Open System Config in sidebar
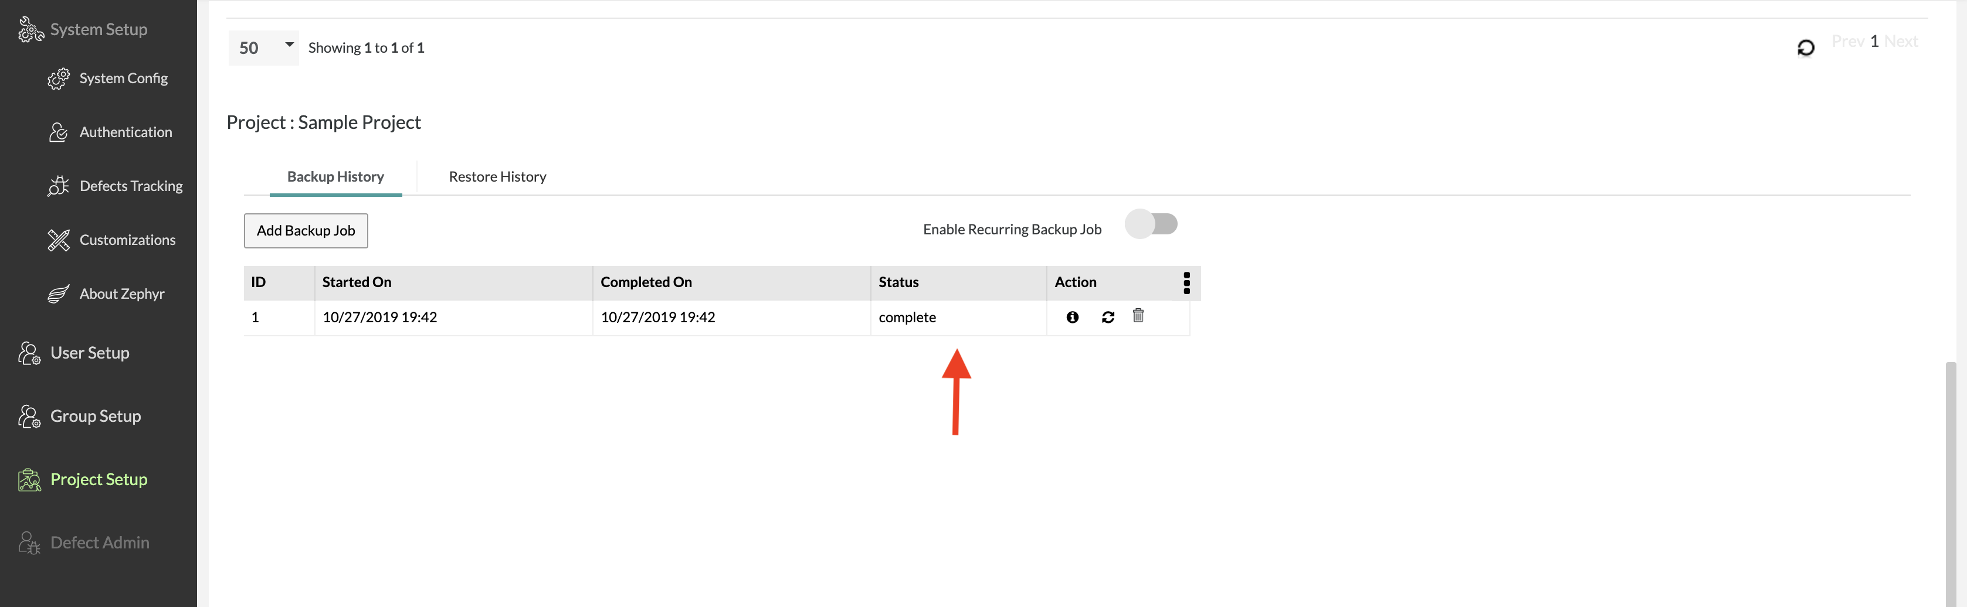Image resolution: width=1967 pixels, height=607 pixels. coord(122,79)
